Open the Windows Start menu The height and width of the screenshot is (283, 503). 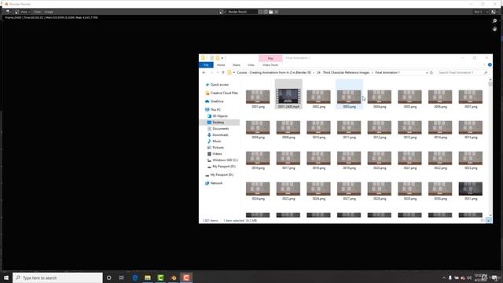click(6, 277)
